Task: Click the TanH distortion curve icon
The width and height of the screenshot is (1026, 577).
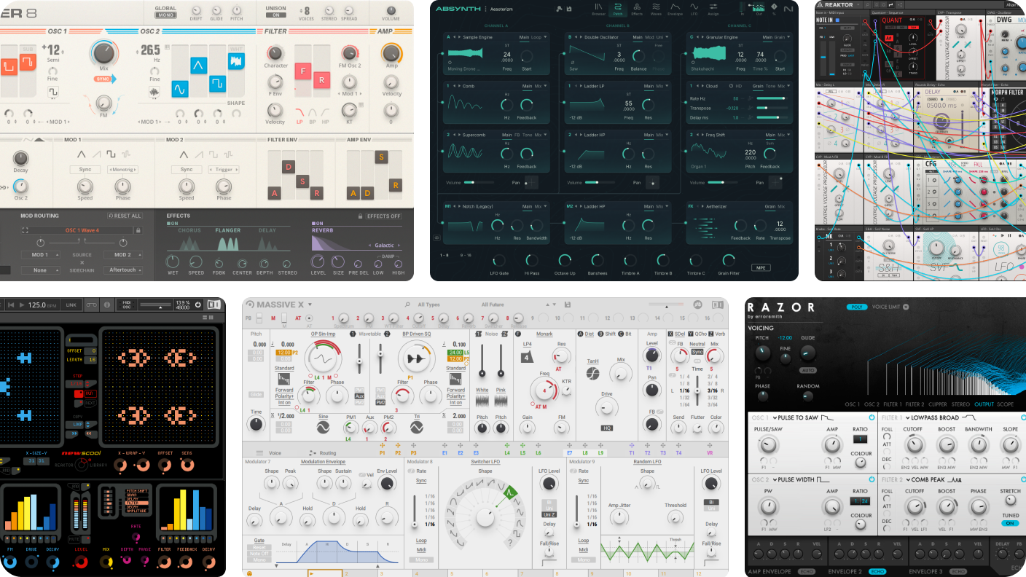Action: point(593,373)
